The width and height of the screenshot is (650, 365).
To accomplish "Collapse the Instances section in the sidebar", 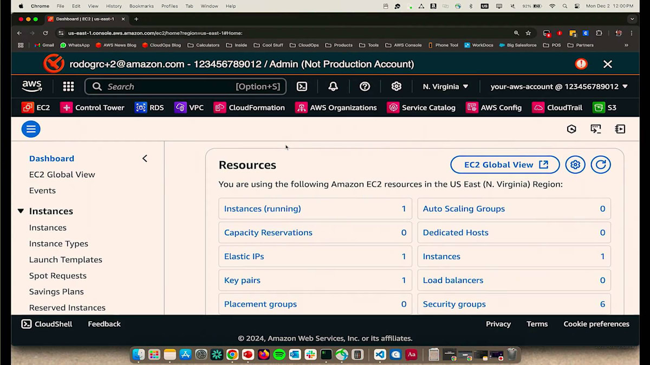I will [21, 211].
